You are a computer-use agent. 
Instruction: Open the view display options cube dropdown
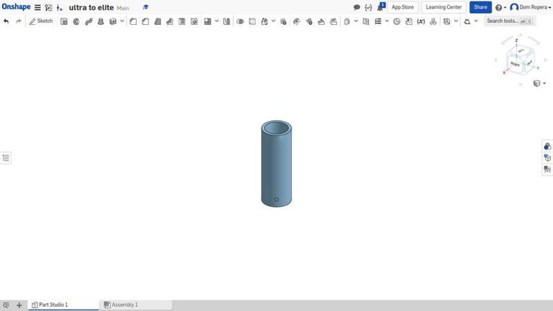(x=539, y=83)
